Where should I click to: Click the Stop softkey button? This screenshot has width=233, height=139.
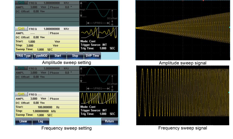tap(75, 56)
